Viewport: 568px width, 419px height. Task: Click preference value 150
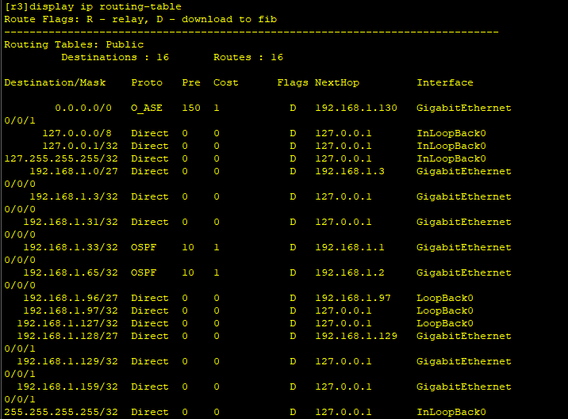(191, 108)
